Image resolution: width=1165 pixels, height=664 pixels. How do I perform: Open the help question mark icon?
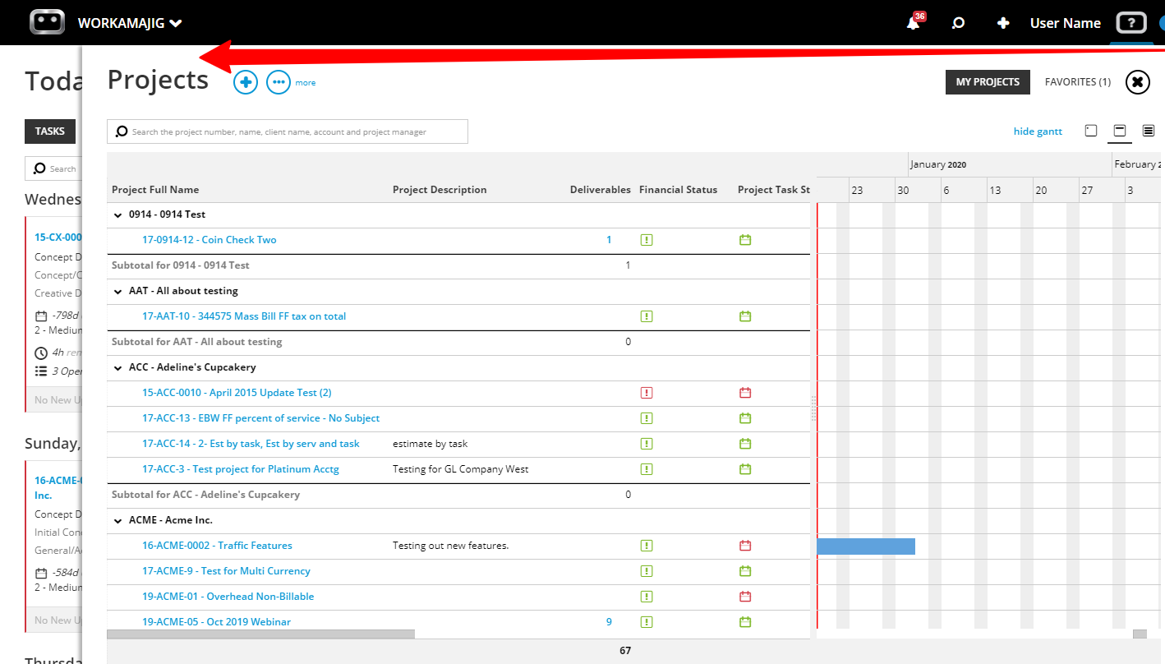(x=1131, y=23)
